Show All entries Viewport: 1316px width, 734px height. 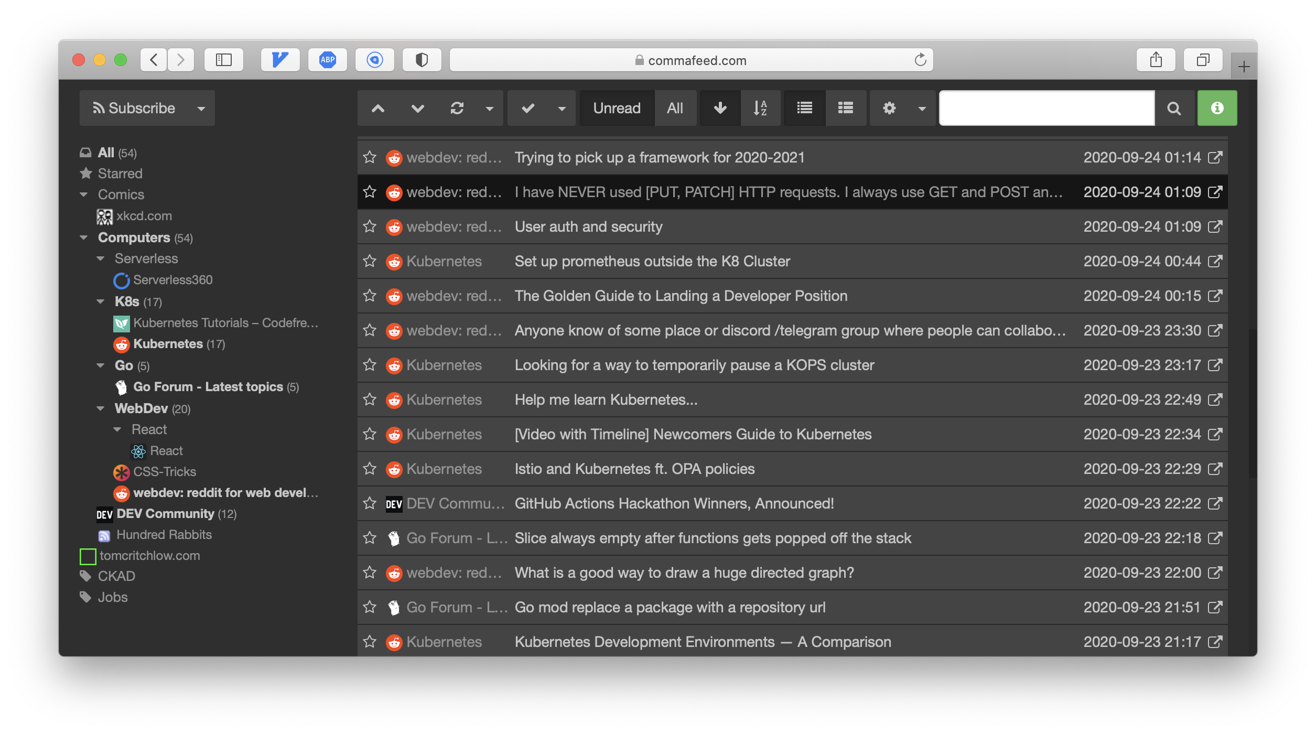point(675,108)
